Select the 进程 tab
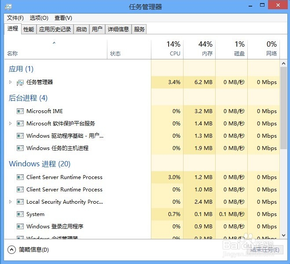 click(13, 29)
